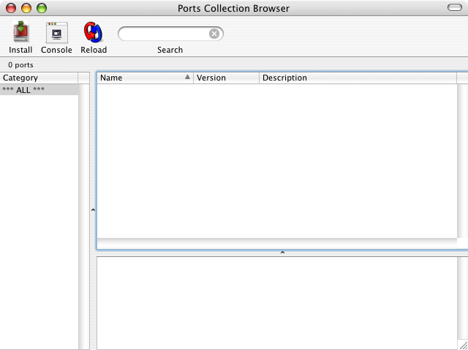Click the window resize grip at bottom-right corner
This screenshot has width=468, height=350.
pos(462,344)
